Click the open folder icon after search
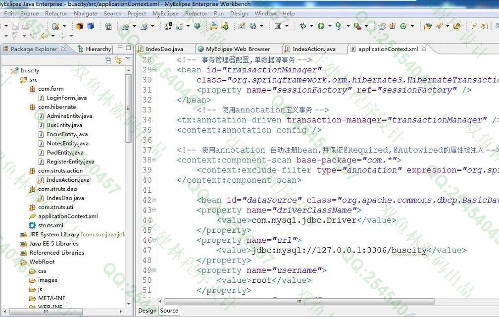 [x=456, y=26]
